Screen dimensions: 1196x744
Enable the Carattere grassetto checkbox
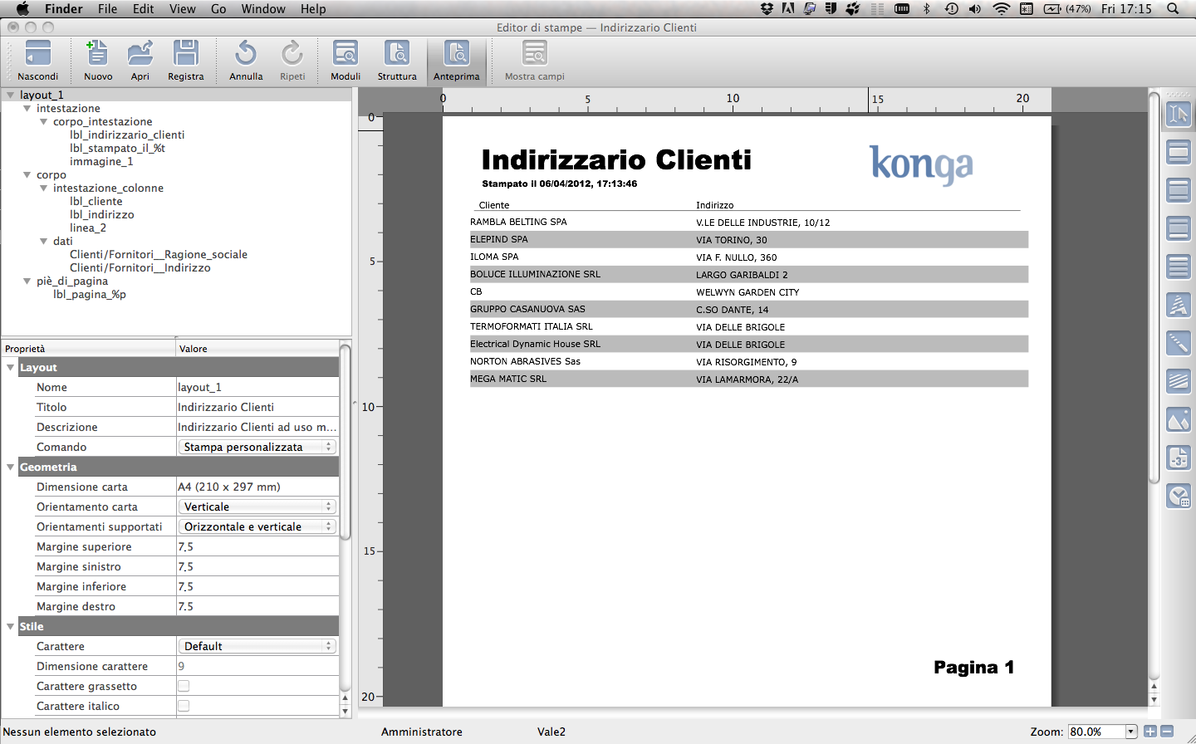coord(184,686)
